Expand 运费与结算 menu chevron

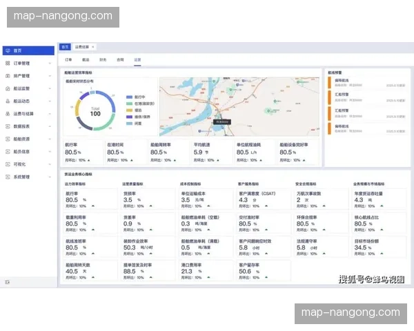click(x=50, y=114)
